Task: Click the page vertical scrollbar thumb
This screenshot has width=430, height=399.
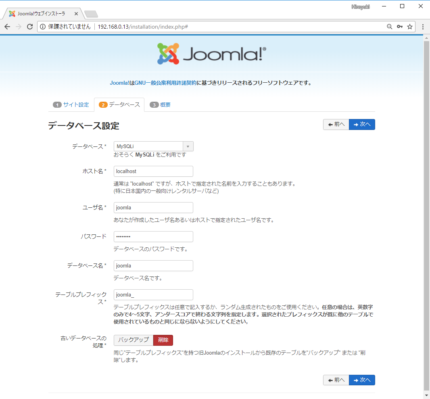Action: [426, 217]
